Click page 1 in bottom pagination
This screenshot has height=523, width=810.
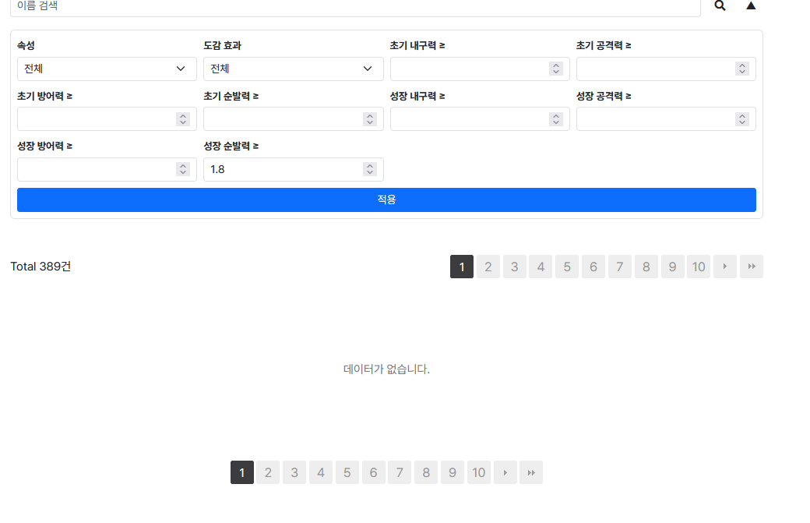pyautogui.click(x=241, y=472)
